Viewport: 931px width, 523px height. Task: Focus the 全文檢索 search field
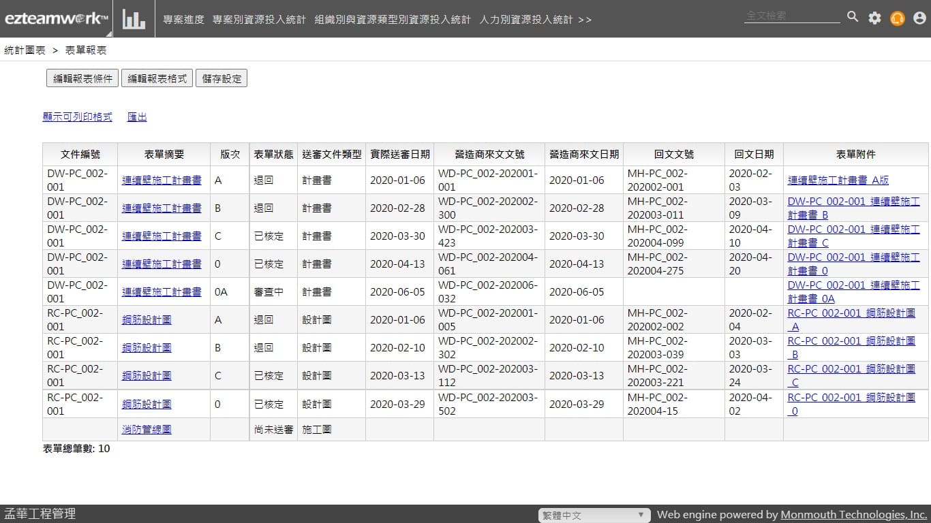coord(791,16)
